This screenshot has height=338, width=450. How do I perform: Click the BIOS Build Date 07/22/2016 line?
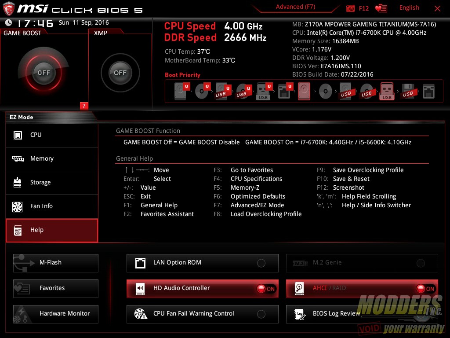pyautogui.click(x=333, y=74)
